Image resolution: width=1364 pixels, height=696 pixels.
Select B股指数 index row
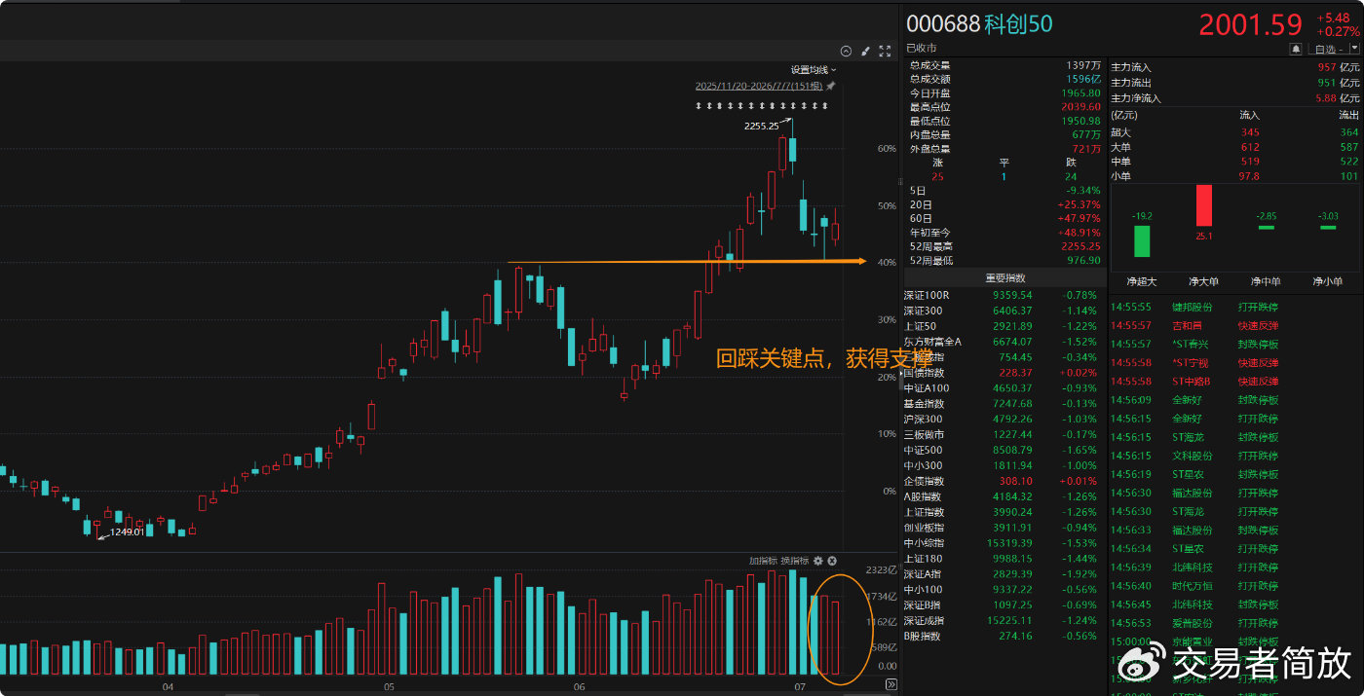click(x=1004, y=636)
